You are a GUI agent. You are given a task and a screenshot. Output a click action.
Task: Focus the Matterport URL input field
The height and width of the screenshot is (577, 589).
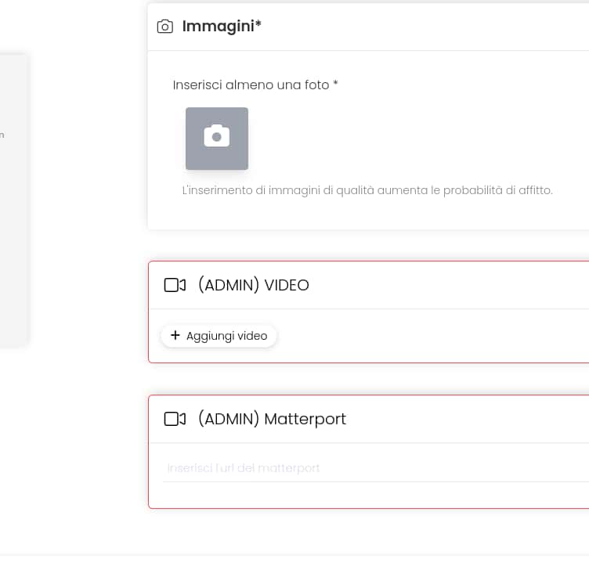376,468
